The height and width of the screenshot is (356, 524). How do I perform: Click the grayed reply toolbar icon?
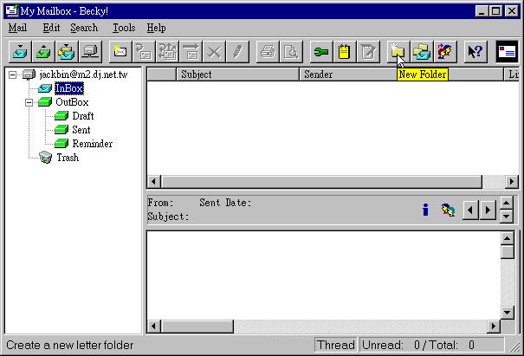144,52
